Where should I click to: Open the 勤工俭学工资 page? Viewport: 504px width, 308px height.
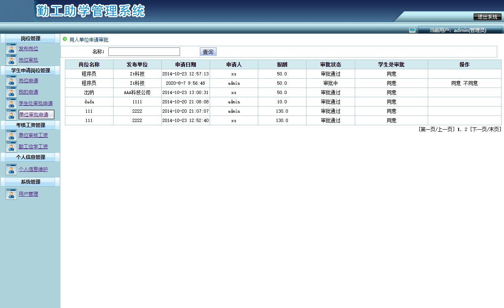pos(34,146)
